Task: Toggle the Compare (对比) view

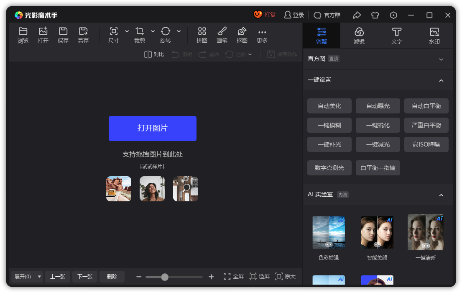Action: 154,54
